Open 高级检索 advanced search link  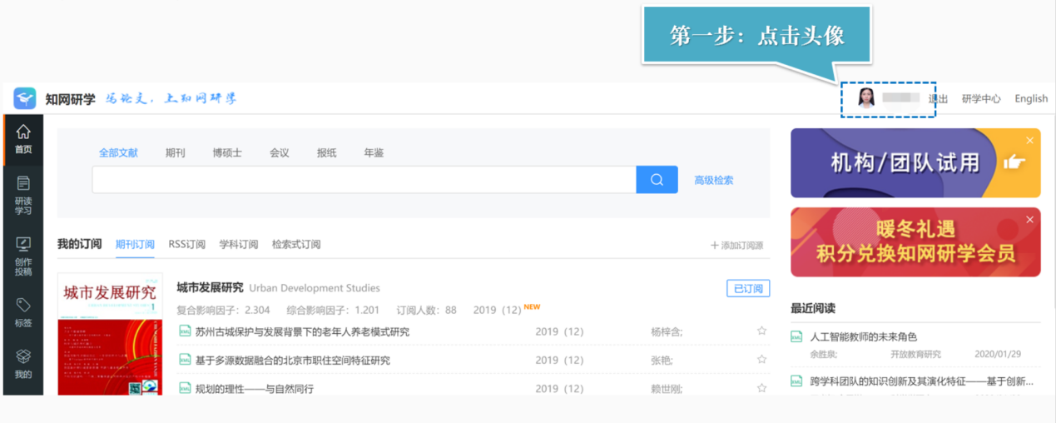click(x=714, y=180)
